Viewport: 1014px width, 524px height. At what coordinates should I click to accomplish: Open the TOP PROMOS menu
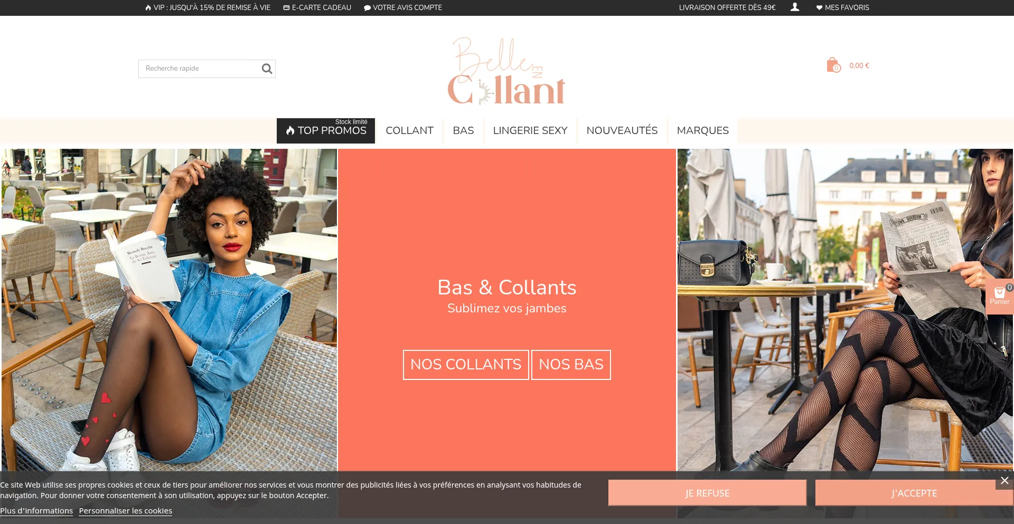tap(326, 131)
